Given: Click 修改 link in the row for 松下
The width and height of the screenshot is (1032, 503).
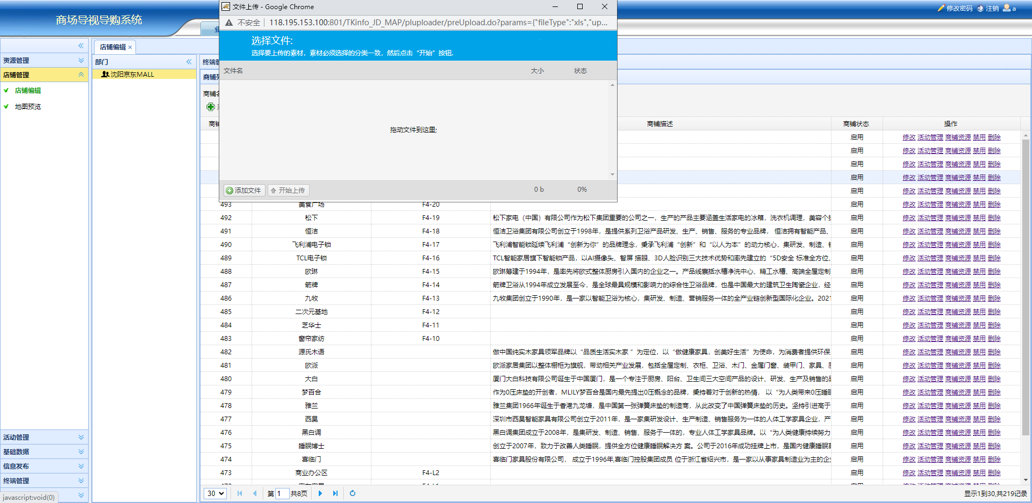Looking at the screenshot, I should point(909,218).
